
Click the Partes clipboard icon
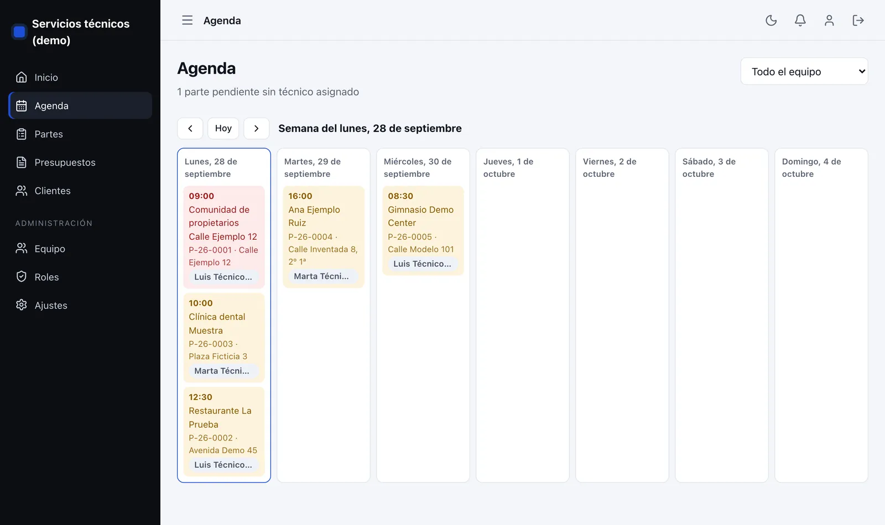point(22,134)
